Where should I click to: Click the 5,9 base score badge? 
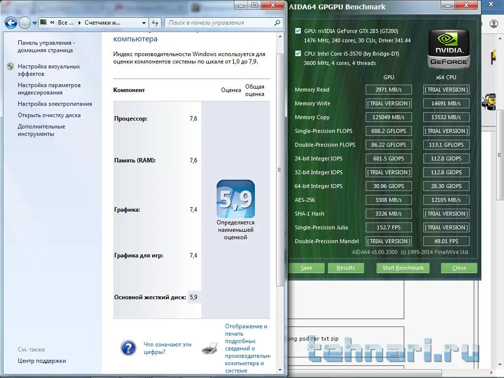click(236, 199)
